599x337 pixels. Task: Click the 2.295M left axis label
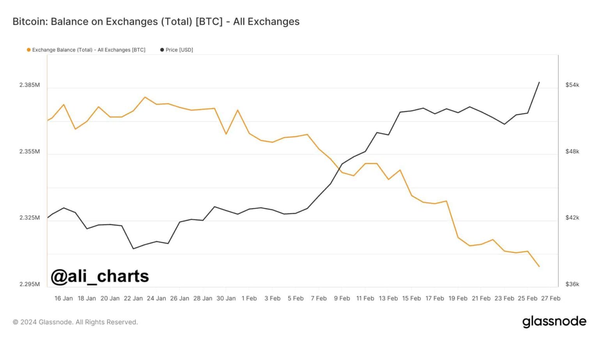[30, 284]
